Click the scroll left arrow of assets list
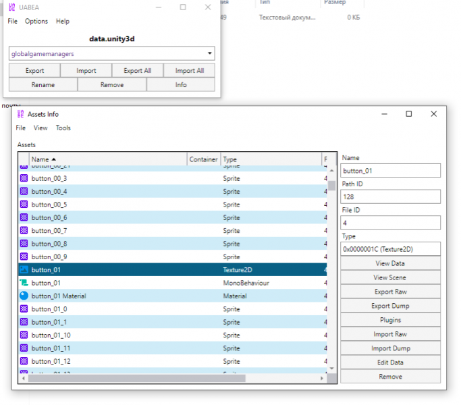Screen dimensions: 461x405 [24, 378]
